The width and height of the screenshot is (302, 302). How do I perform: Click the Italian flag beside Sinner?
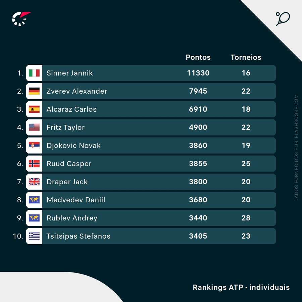tap(34, 73)
